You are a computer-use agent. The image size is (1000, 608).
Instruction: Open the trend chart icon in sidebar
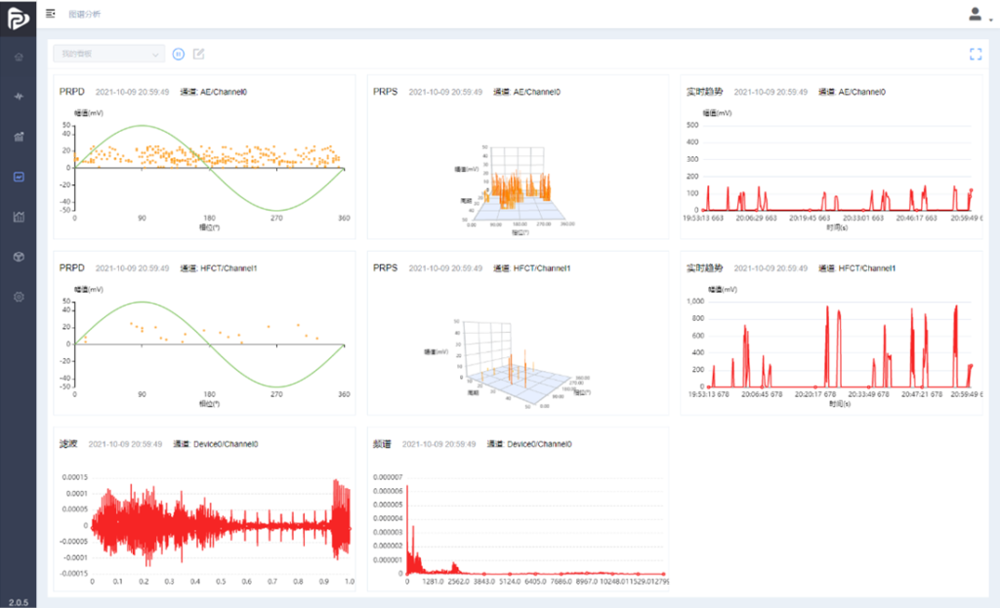(19, 137)
